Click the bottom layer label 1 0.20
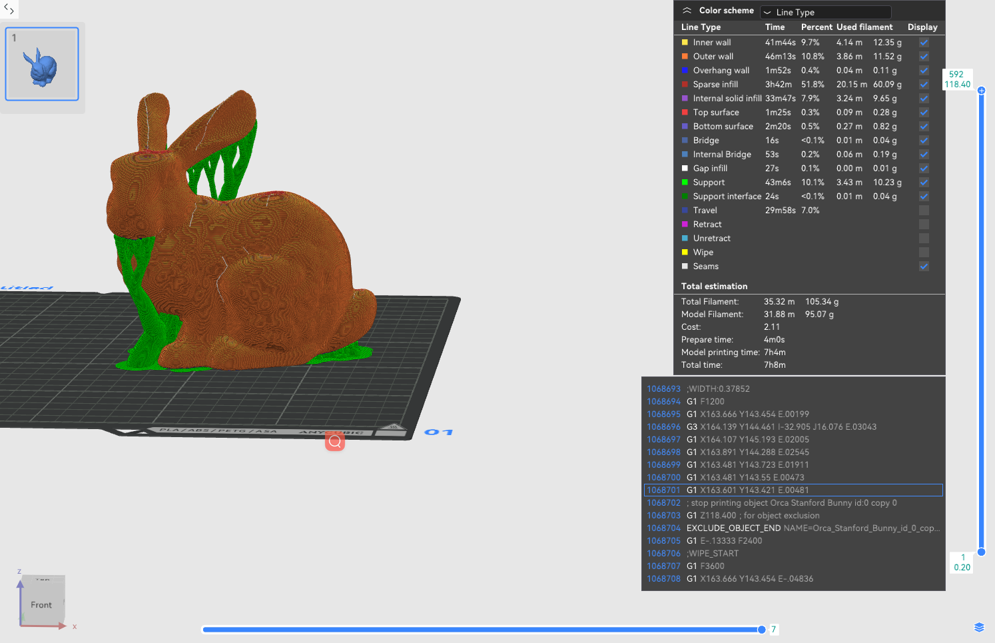The height and width of the screenshot is (643, 995). [962, 562]
